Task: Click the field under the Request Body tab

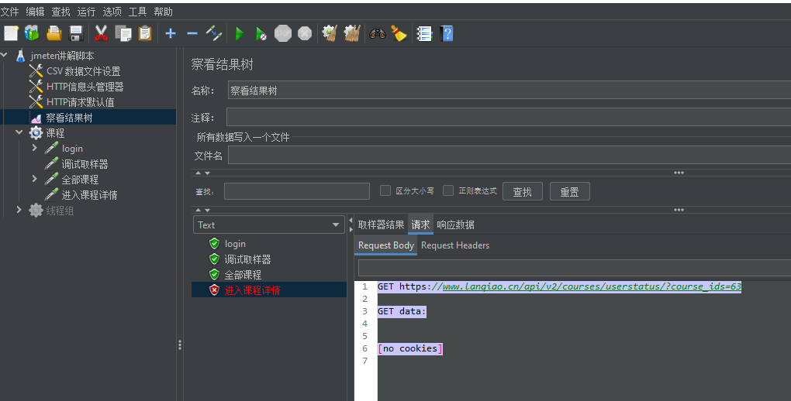Action: pyautogui.click(x=575, y=268)
